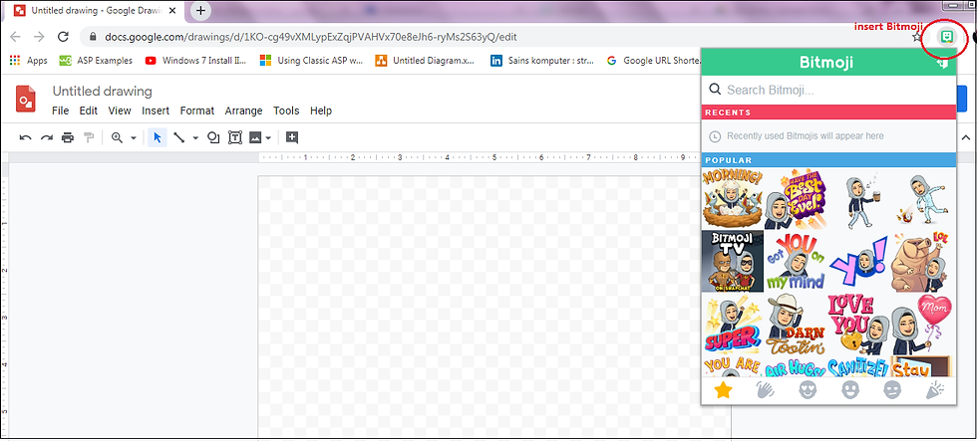Select the Darn Tootin' cowboy sticker
This screenshot has height=441, width=977.
coord(796,325)
